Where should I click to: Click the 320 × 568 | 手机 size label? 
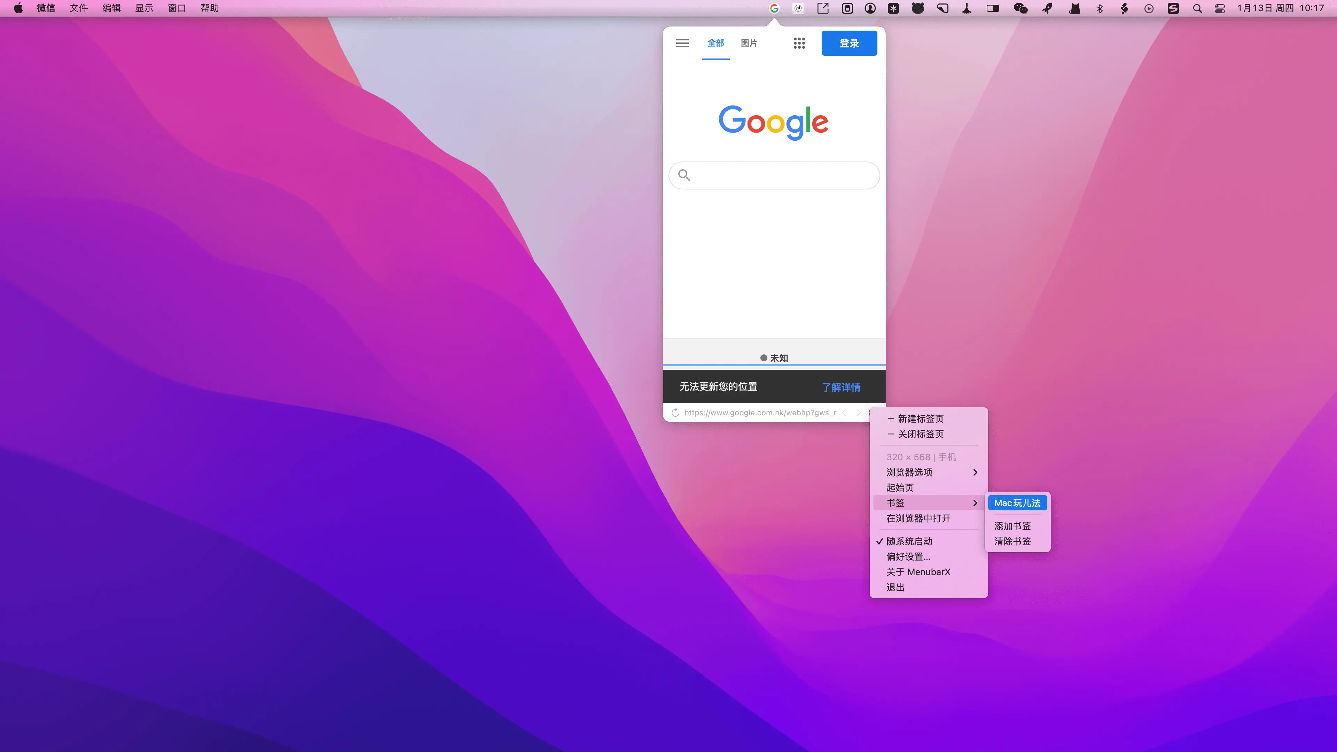(921, 457)
